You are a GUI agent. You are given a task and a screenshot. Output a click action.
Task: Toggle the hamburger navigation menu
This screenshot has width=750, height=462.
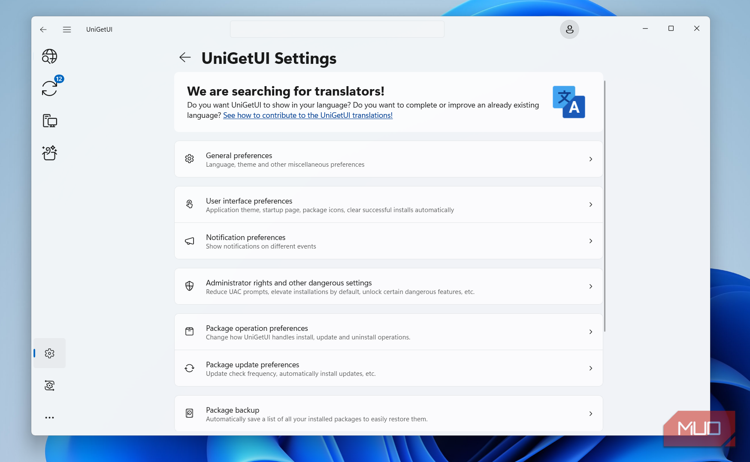[x=67, y=30]
